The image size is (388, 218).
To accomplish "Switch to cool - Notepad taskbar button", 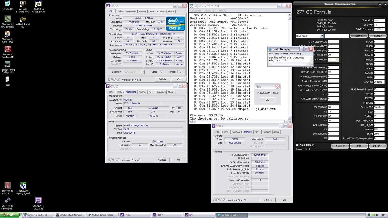I will [232, 215].
